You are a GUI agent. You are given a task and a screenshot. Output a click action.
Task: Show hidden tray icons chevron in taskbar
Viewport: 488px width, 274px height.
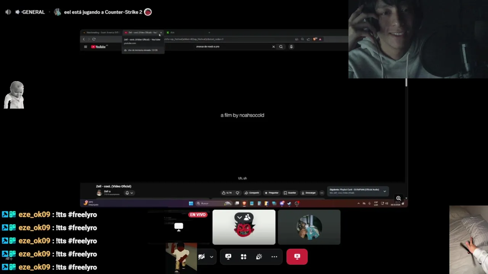click(x=358, y=203)
